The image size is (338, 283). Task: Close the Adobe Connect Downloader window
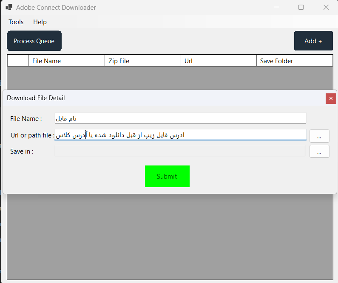326,7
